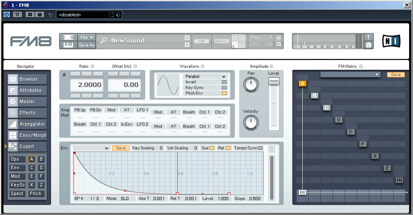
Task: Expand the FM Matrix section icon
Action: [x=361, y=66]
